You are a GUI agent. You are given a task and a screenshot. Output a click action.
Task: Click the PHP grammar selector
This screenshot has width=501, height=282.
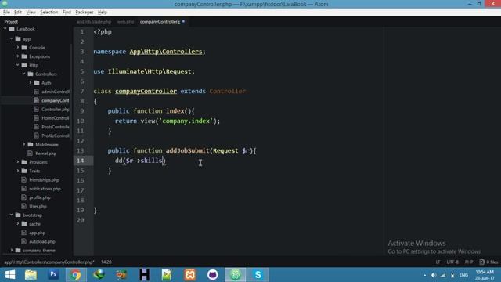coord(469,262)
